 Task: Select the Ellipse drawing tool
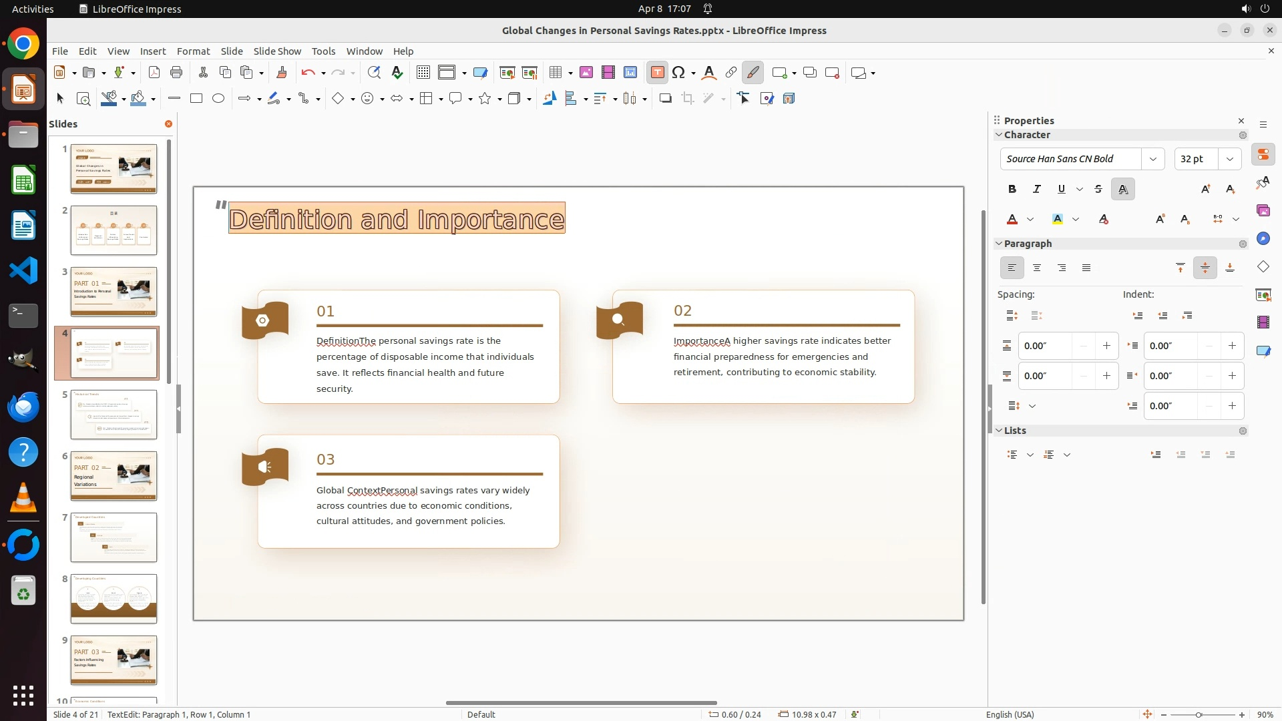tap(218, 99)
